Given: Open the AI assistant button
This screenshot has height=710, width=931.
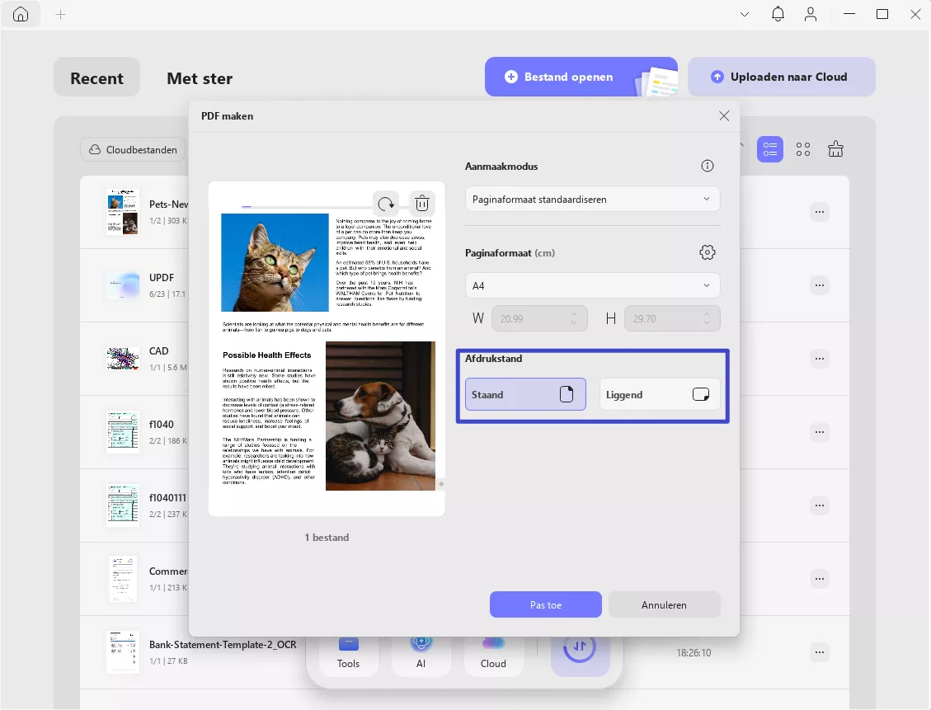Looking at the screenshot, I should [421, 656].
